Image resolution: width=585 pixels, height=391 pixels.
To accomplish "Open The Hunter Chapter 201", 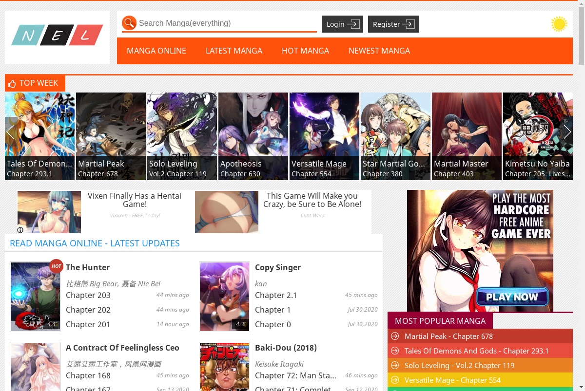I will (x=88, y=324).
